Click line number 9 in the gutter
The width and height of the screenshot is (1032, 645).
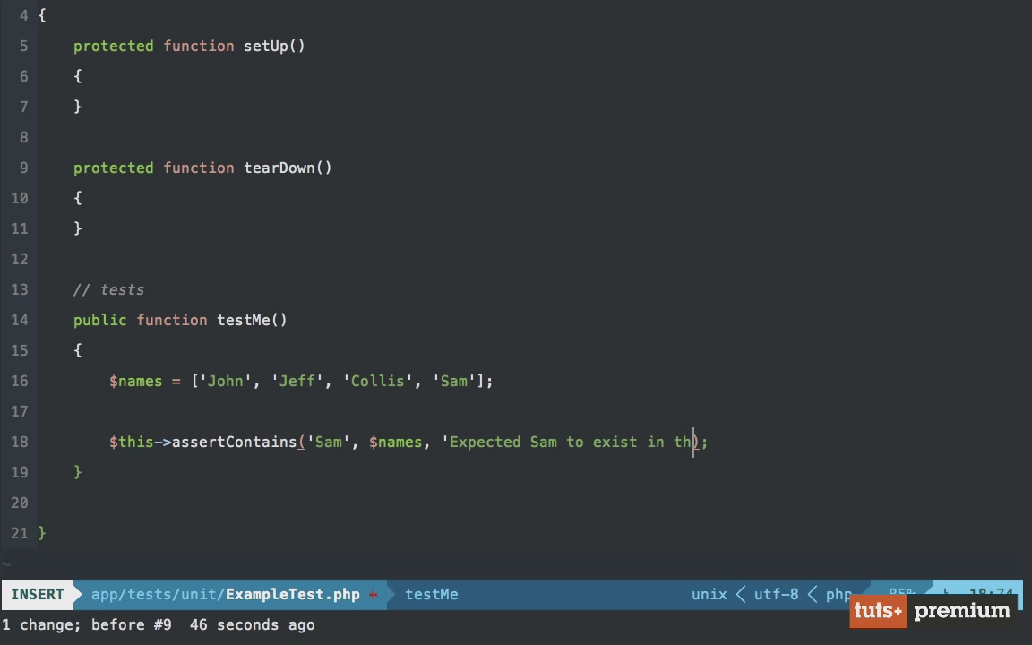23,168
